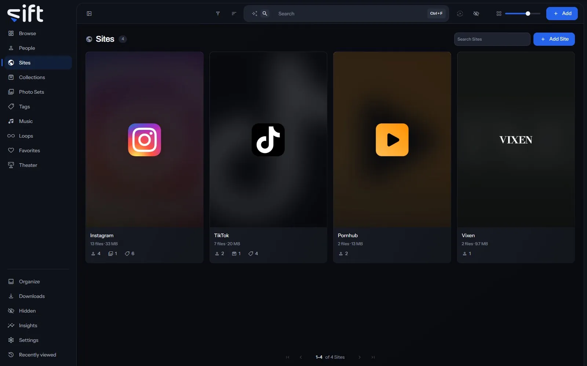Open the TikTok site card thumbnail

(268, 139)
